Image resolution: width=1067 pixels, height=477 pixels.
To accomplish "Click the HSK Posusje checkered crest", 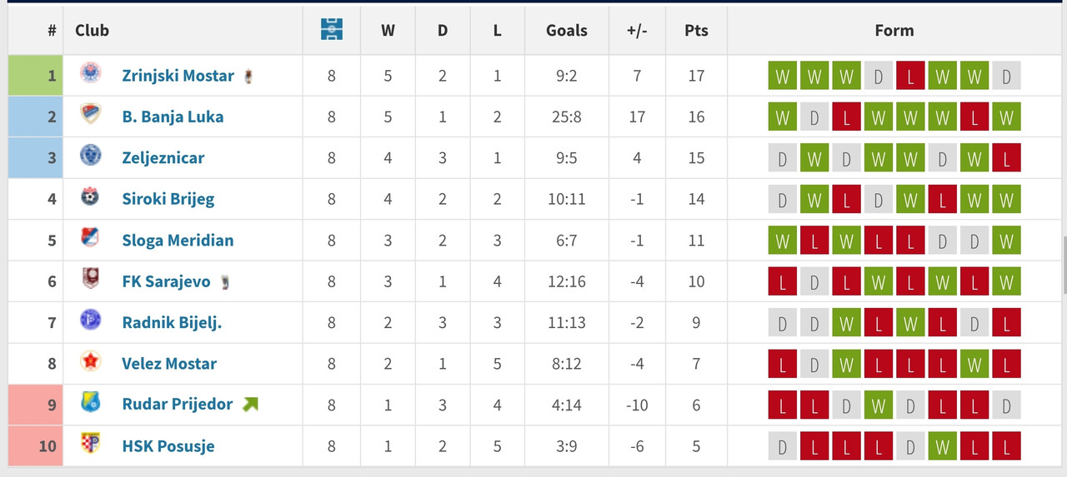I will click(x=90, y=445).
